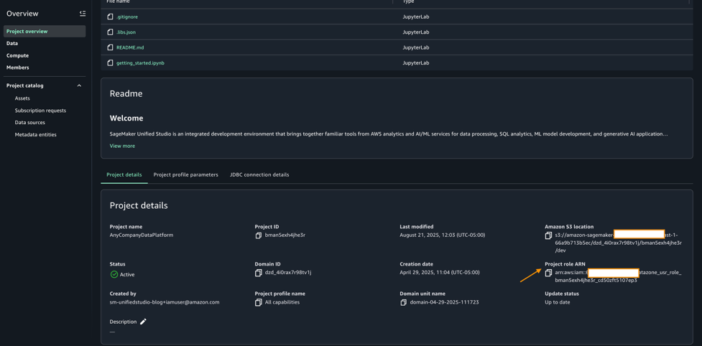
Task: Copy the Domain unit name
Action: (403, 303)
